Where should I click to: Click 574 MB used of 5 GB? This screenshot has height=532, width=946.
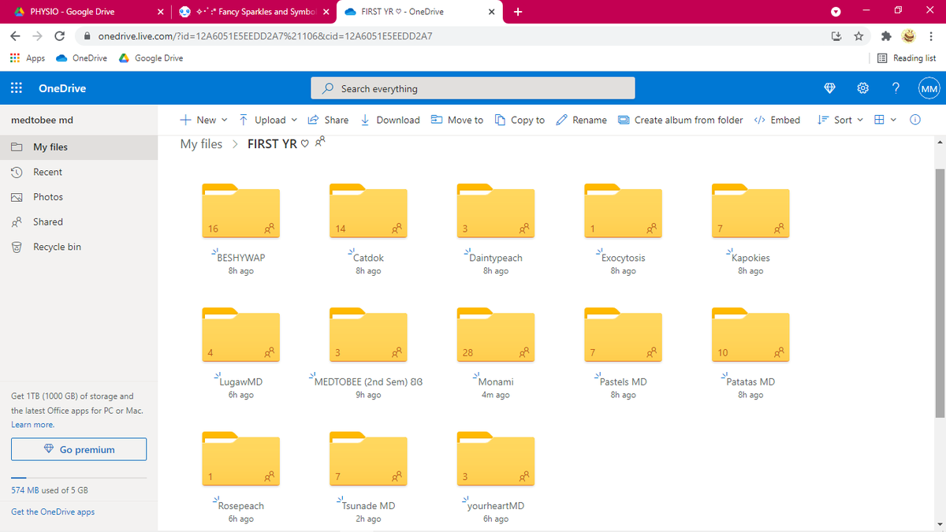click(x=50, y=490)
